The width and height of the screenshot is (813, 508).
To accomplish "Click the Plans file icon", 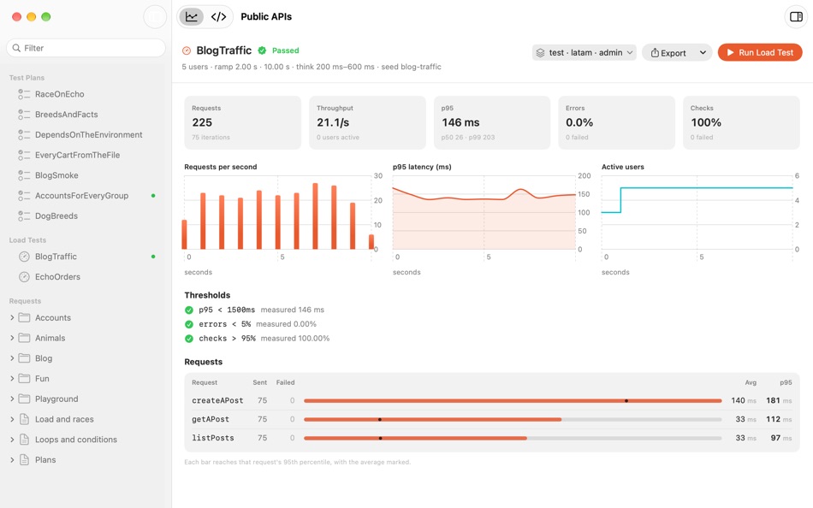I will [x=24, y=460].
